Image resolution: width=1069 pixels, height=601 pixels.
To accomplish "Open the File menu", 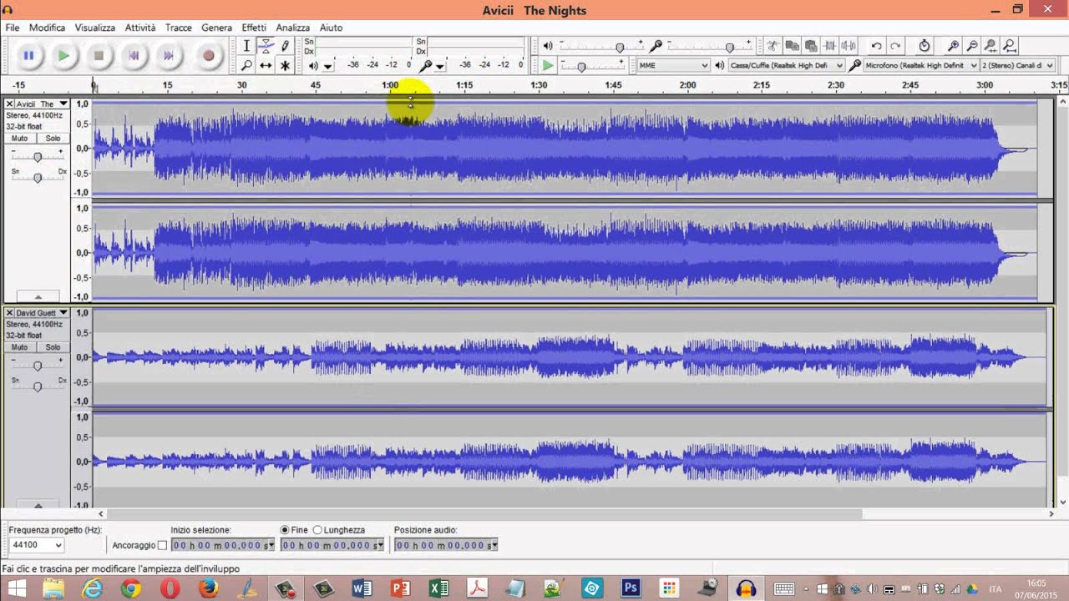I will pyautogui.click(x=13, y=28).
